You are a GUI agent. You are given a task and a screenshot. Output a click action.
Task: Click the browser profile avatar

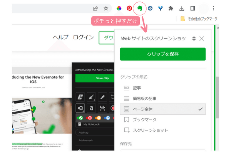point(203,8)
